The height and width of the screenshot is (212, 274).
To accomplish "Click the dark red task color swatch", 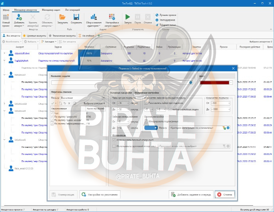I will pyautogui.click(x=214, y=83).
